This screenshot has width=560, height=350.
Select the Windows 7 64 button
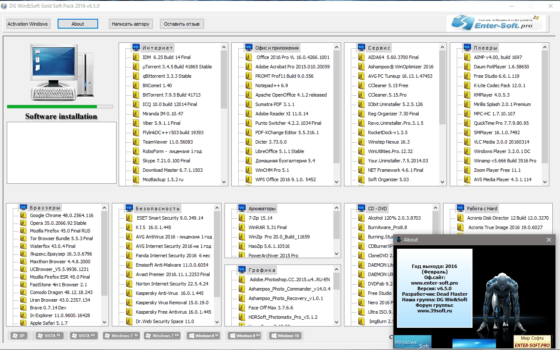[162, 335]
